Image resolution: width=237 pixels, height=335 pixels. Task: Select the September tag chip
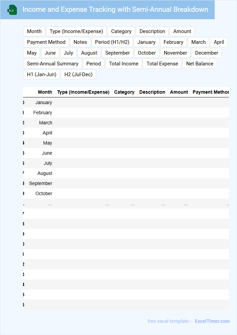click(x=117, y=53)
